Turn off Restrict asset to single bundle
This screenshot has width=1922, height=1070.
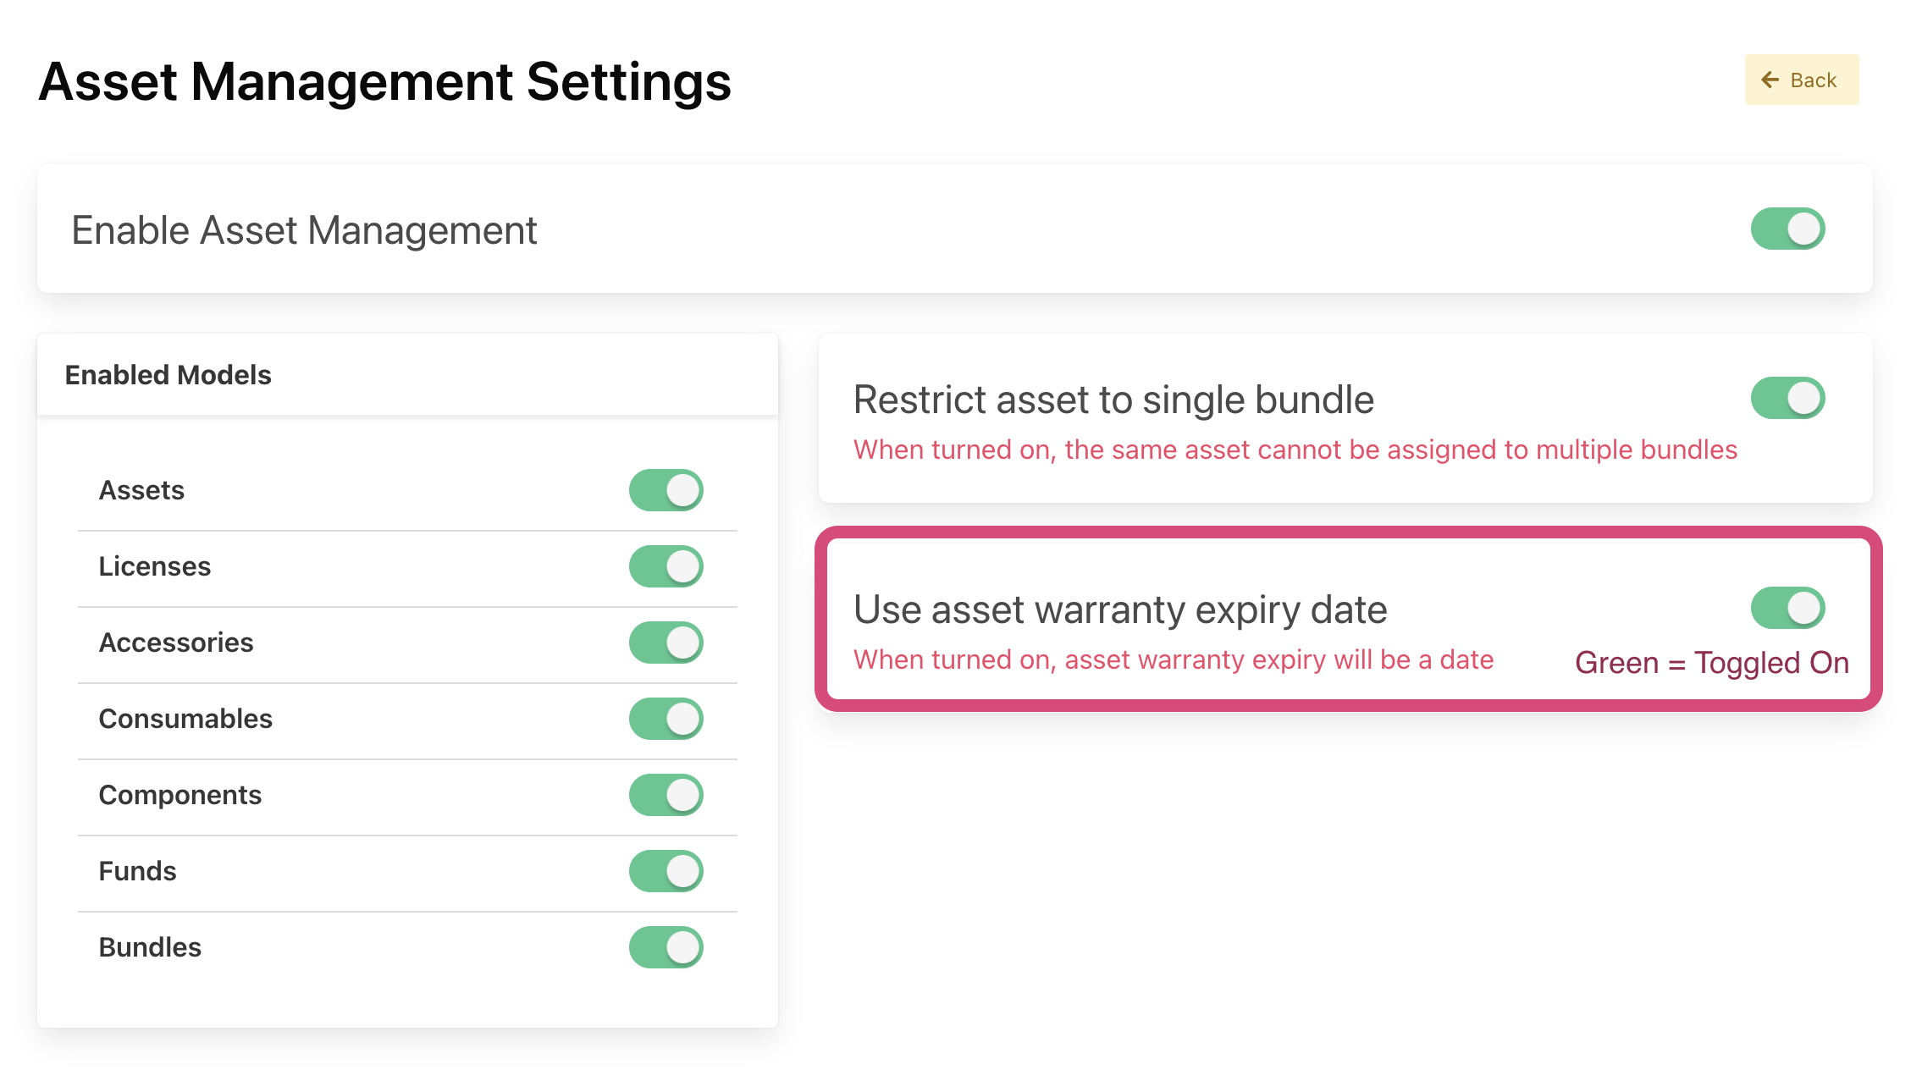click(1787, 398)
